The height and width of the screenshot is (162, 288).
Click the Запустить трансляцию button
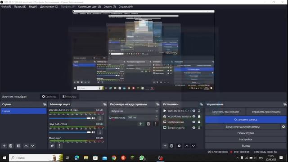tap(225, 112)
